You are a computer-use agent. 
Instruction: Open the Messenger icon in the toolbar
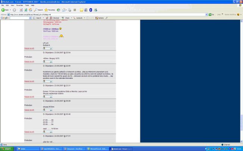pos(95,10)
